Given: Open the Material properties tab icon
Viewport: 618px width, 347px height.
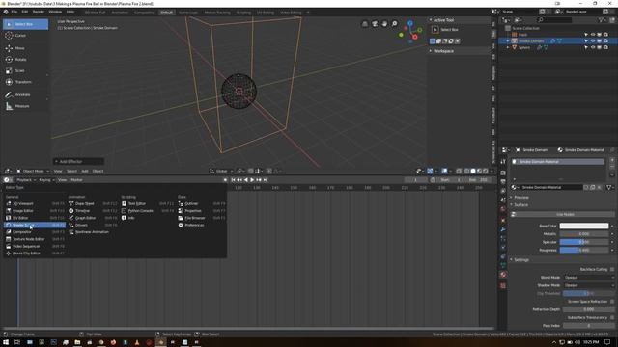Looking at the screenshot, I should [x=503, y=275].
